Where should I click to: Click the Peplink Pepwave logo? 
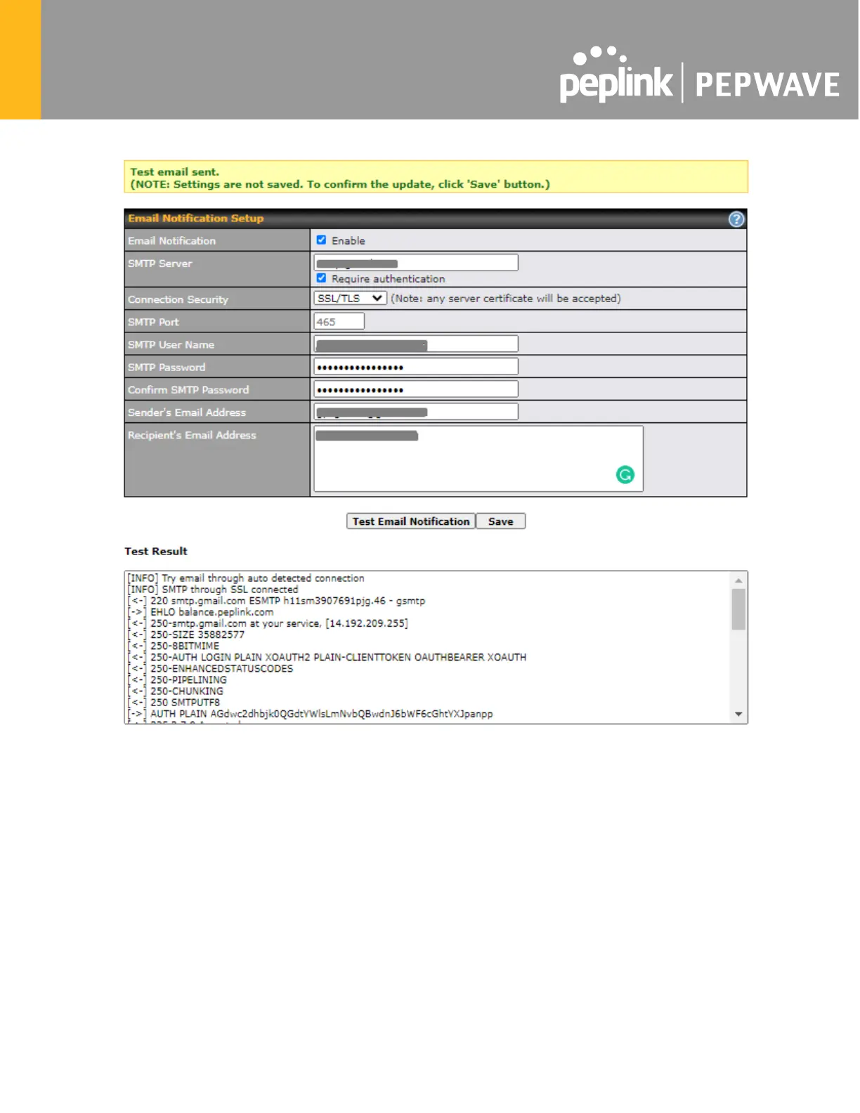699,76
